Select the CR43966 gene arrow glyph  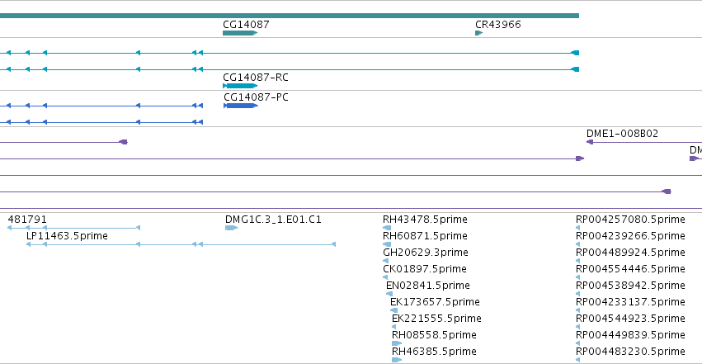click(478, 33)
